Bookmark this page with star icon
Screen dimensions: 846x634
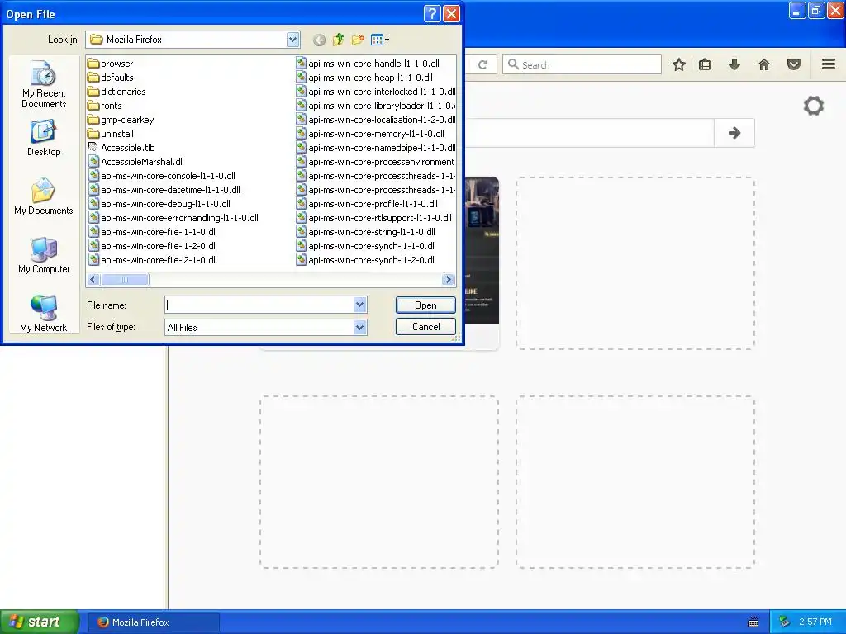click(x=679, y=64)
